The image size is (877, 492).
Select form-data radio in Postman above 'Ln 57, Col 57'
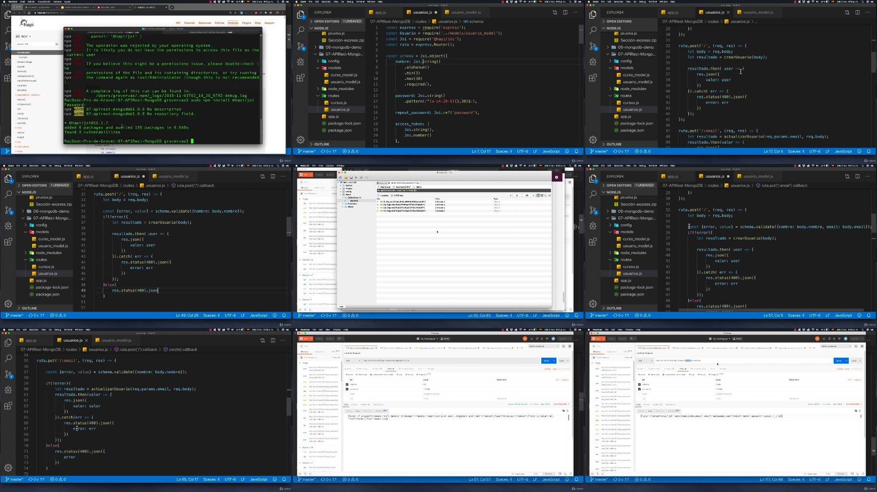tap(357, 374)
